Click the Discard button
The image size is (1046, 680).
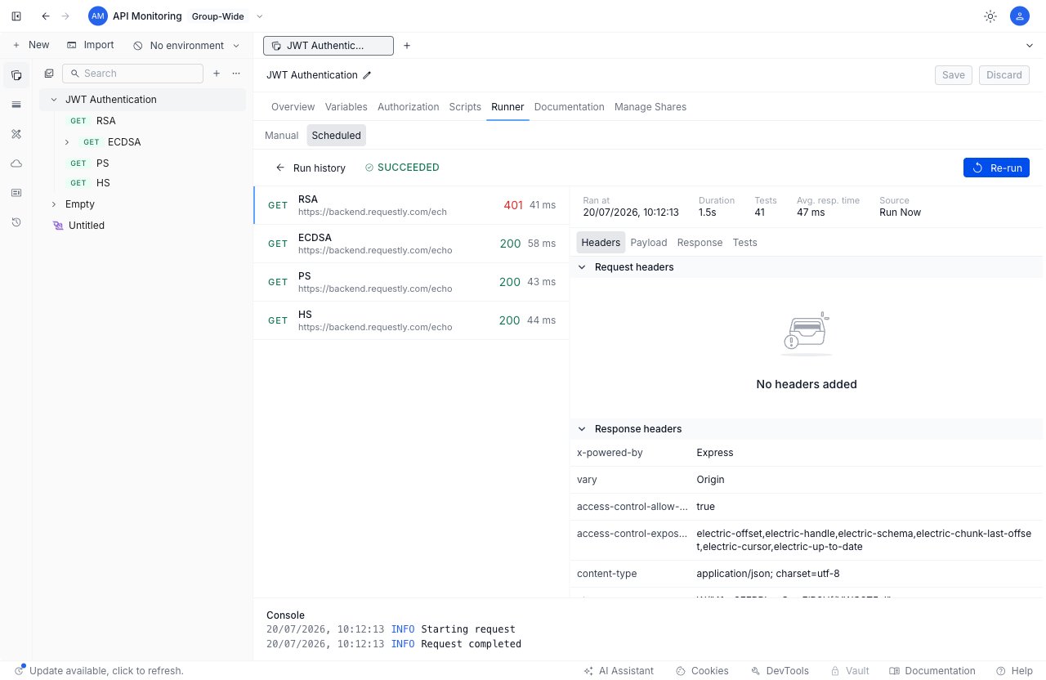tap(1004, 75)
